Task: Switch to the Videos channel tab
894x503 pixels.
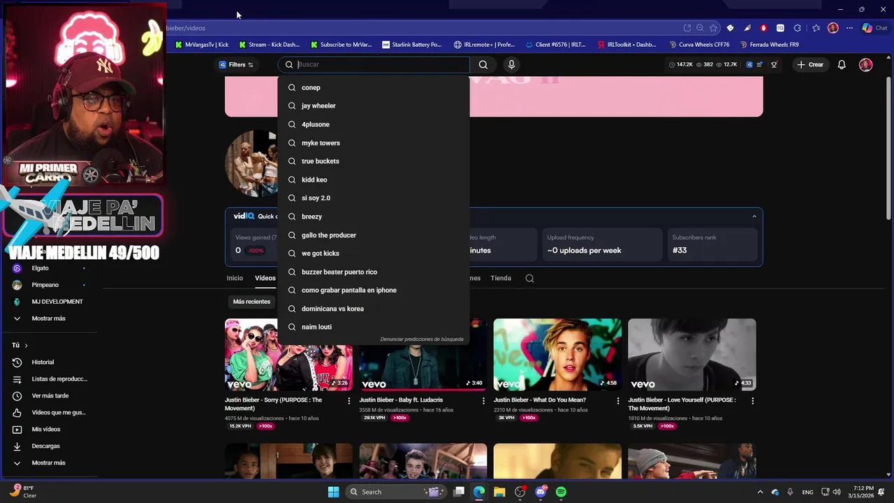Action: tap(265, 278)
